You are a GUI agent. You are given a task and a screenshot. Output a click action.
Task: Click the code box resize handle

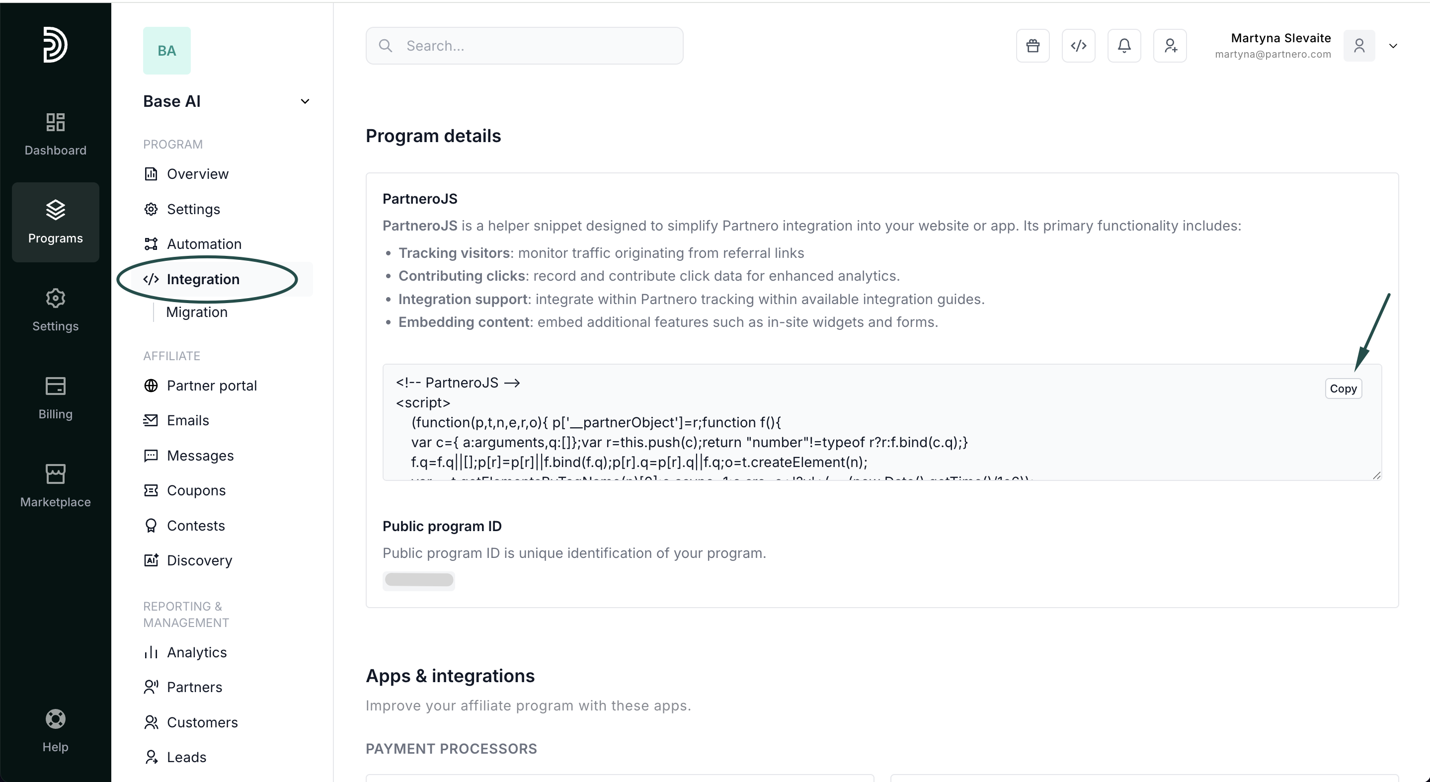tap(1376, 475)
